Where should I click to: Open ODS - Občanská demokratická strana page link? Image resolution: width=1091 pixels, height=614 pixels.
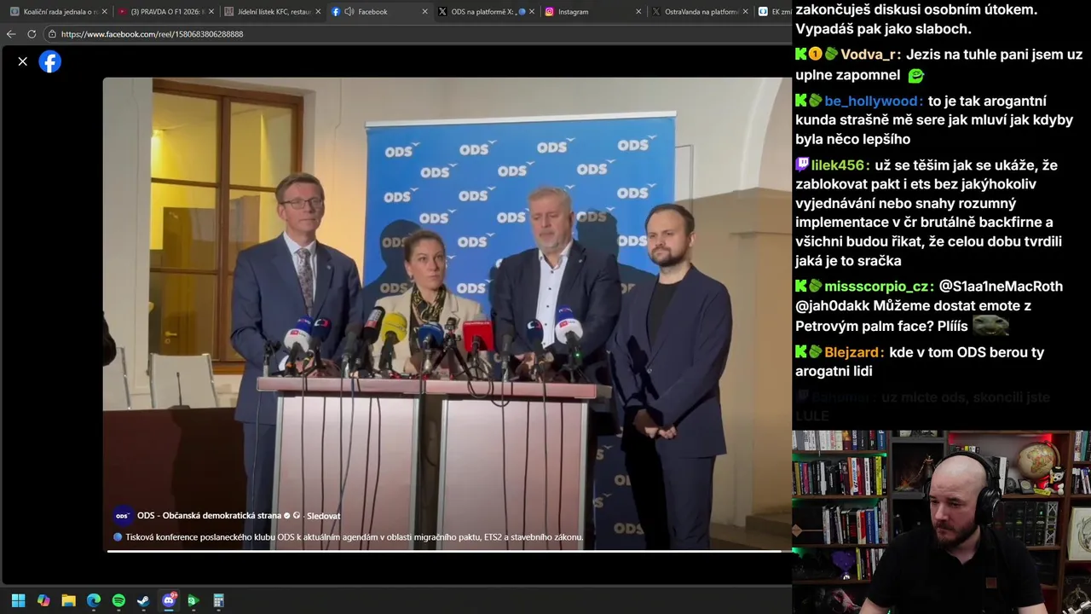pyautogui.click(x=209, y=515)
